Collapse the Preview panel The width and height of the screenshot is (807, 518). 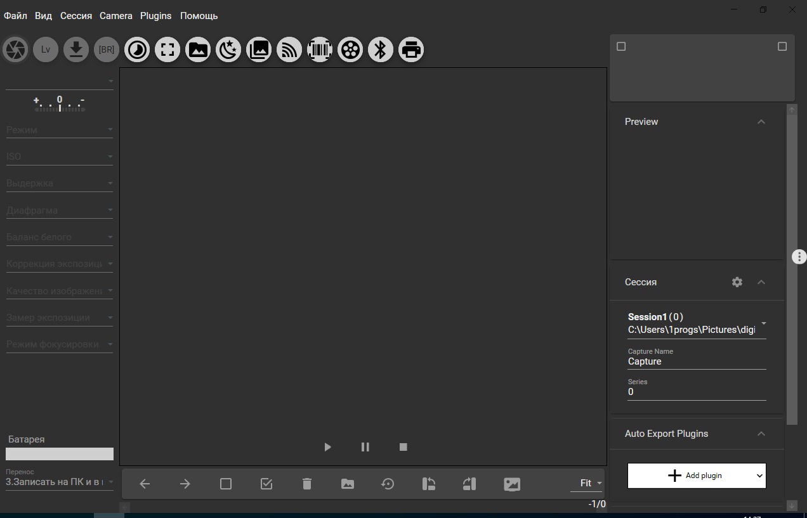[x=761, y=122]
